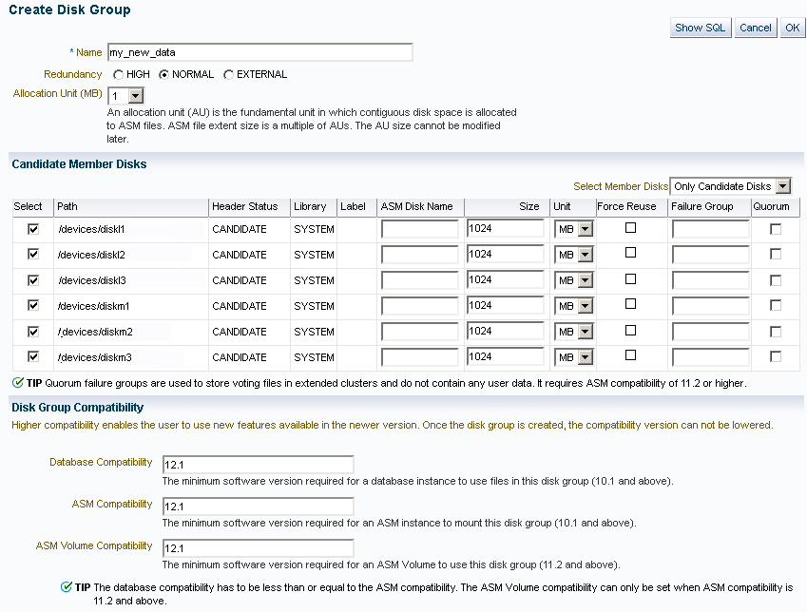Screen dimensions: 807x612
Task: Choose EXTERNAL redundancy radio button
Action: (228, 75)
